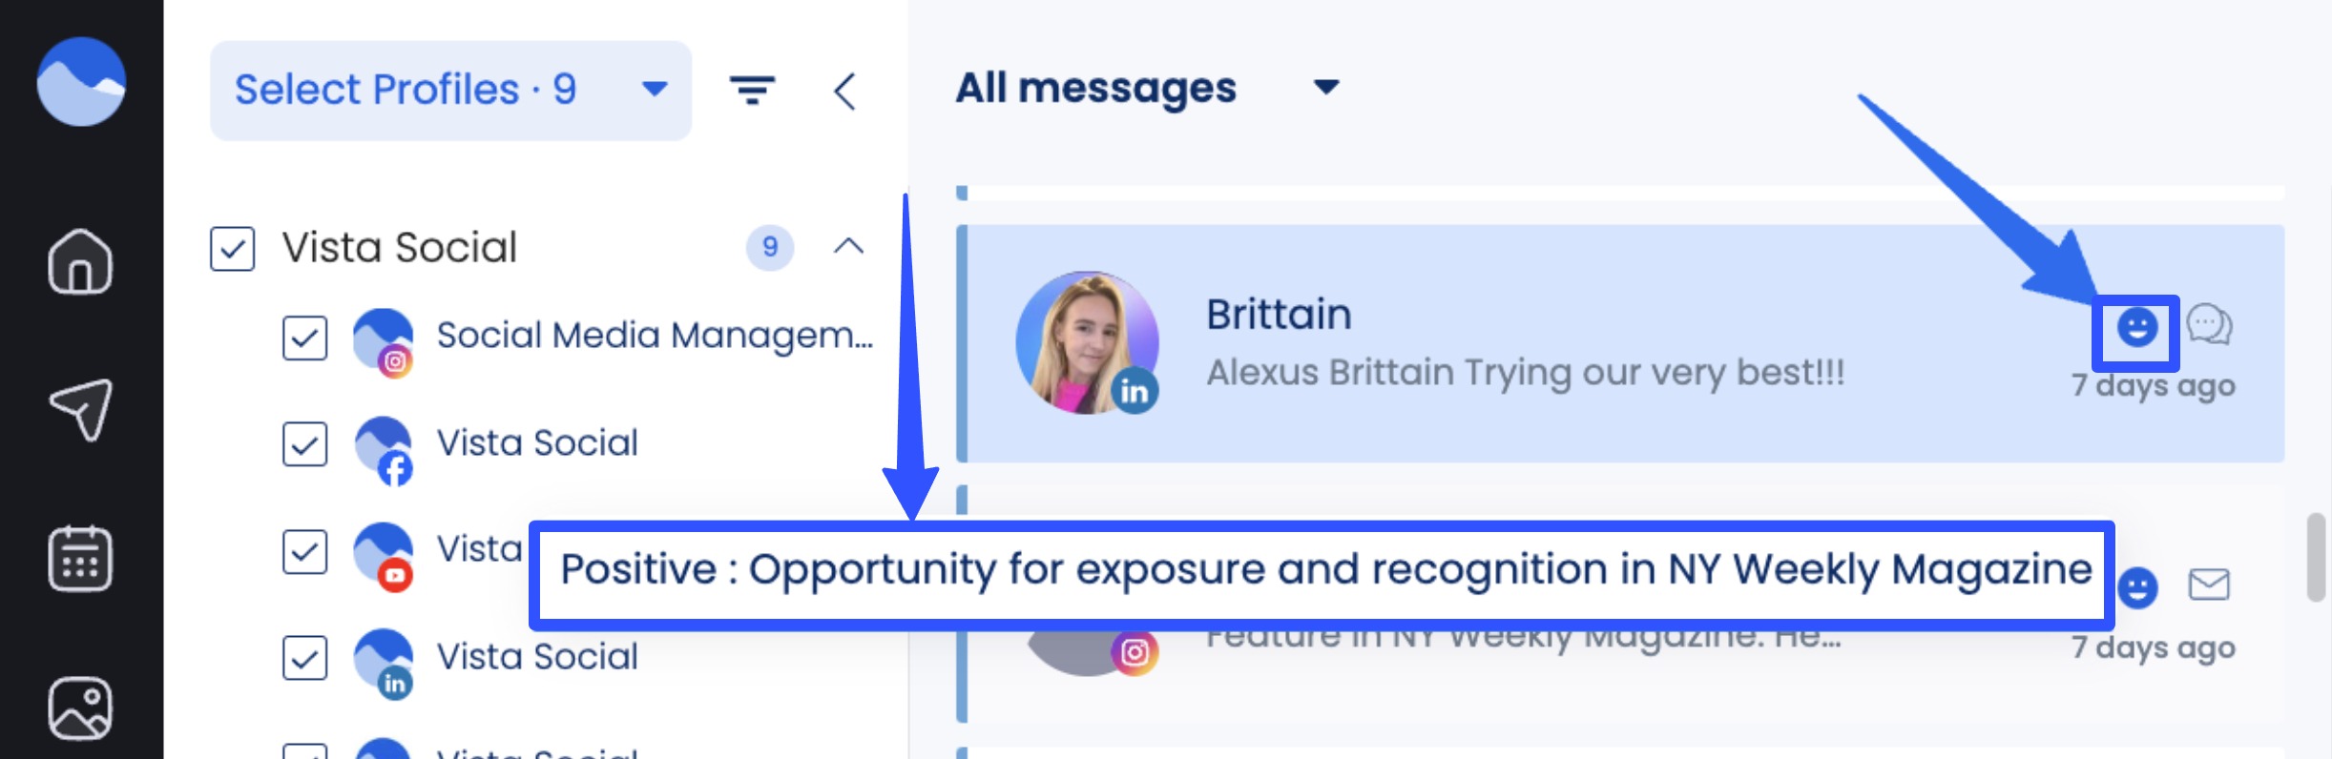This screenshot has width=2332, height=759.
Task: Uncheck Social Media Management Instagram profile
Action: point(304,338)
